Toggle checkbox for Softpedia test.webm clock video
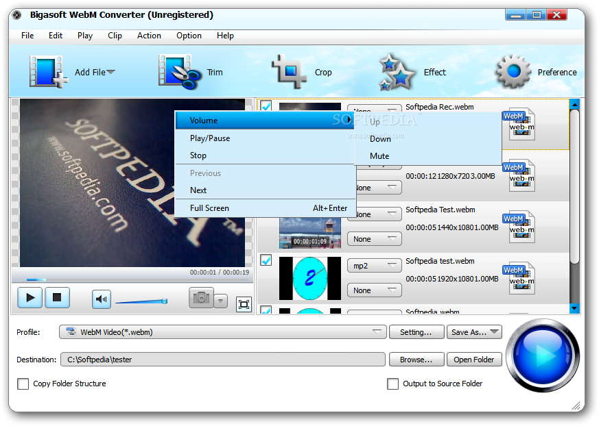This screenshot has width=599, height=426. pos(266,260)
